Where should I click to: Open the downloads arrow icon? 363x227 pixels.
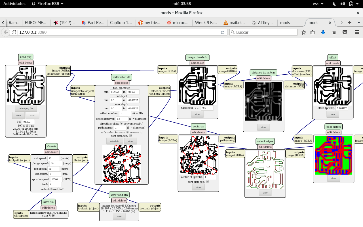(323, 32)
